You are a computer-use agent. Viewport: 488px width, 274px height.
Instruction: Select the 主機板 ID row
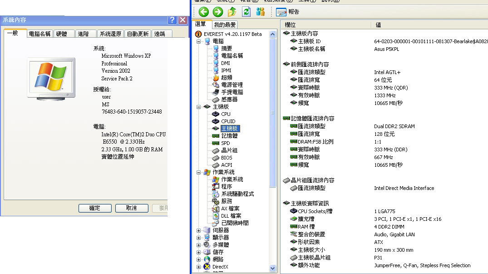click(x=385, y=41)
